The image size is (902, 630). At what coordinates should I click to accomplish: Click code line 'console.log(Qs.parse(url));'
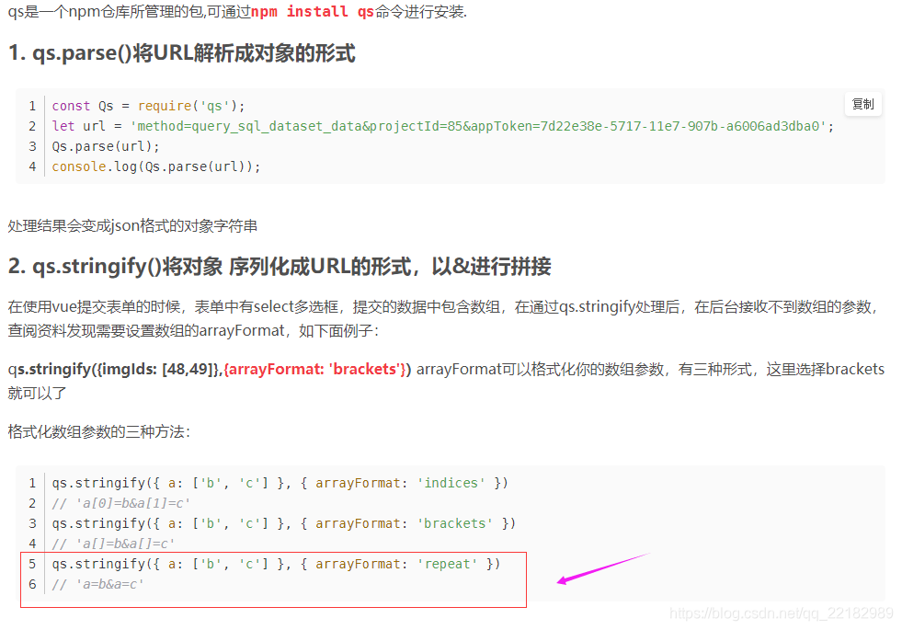156,166
